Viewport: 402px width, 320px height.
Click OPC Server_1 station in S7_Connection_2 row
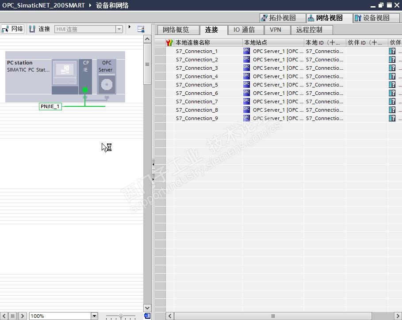point(278,60)
